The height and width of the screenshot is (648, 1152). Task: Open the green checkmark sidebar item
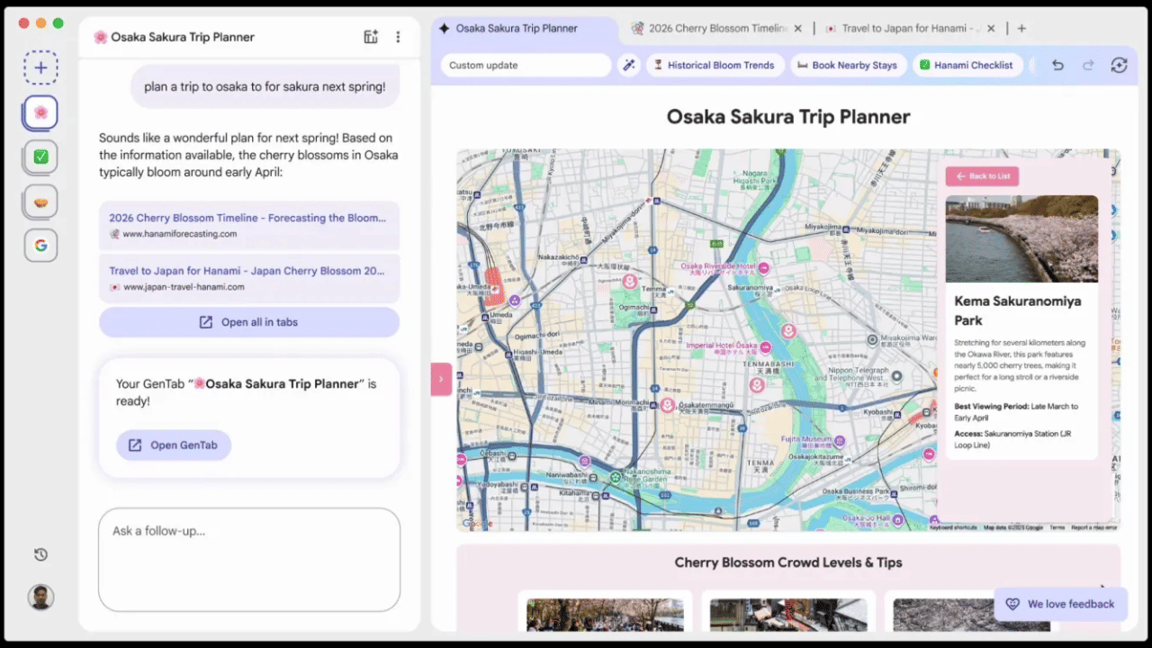40,157
